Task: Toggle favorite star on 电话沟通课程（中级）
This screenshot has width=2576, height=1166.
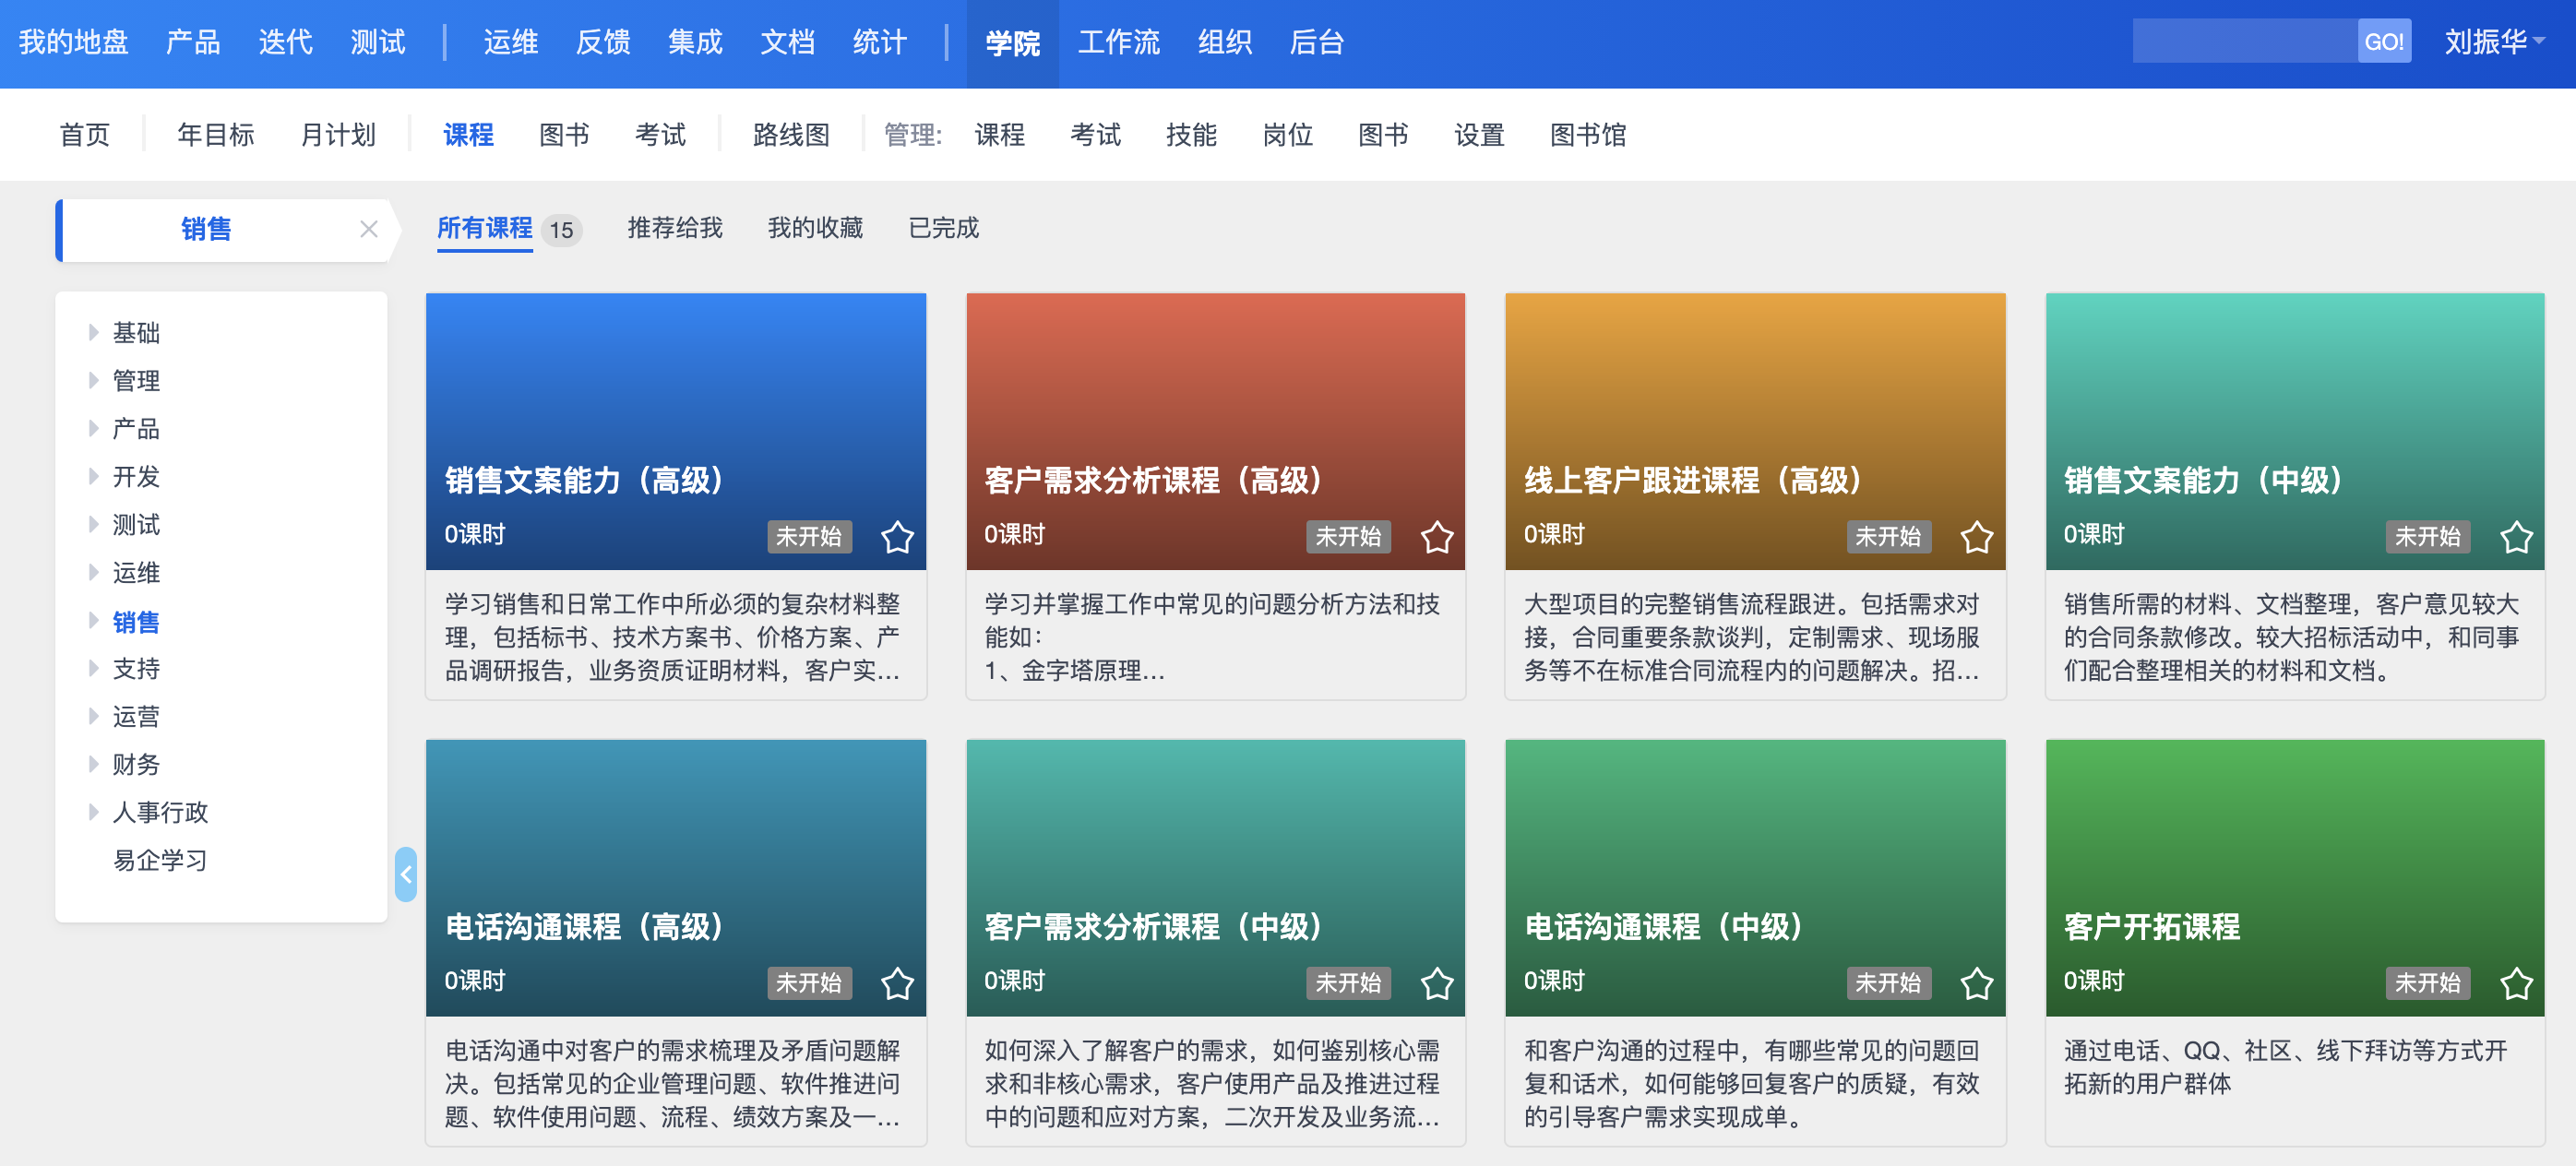Action: [1976, 983]
